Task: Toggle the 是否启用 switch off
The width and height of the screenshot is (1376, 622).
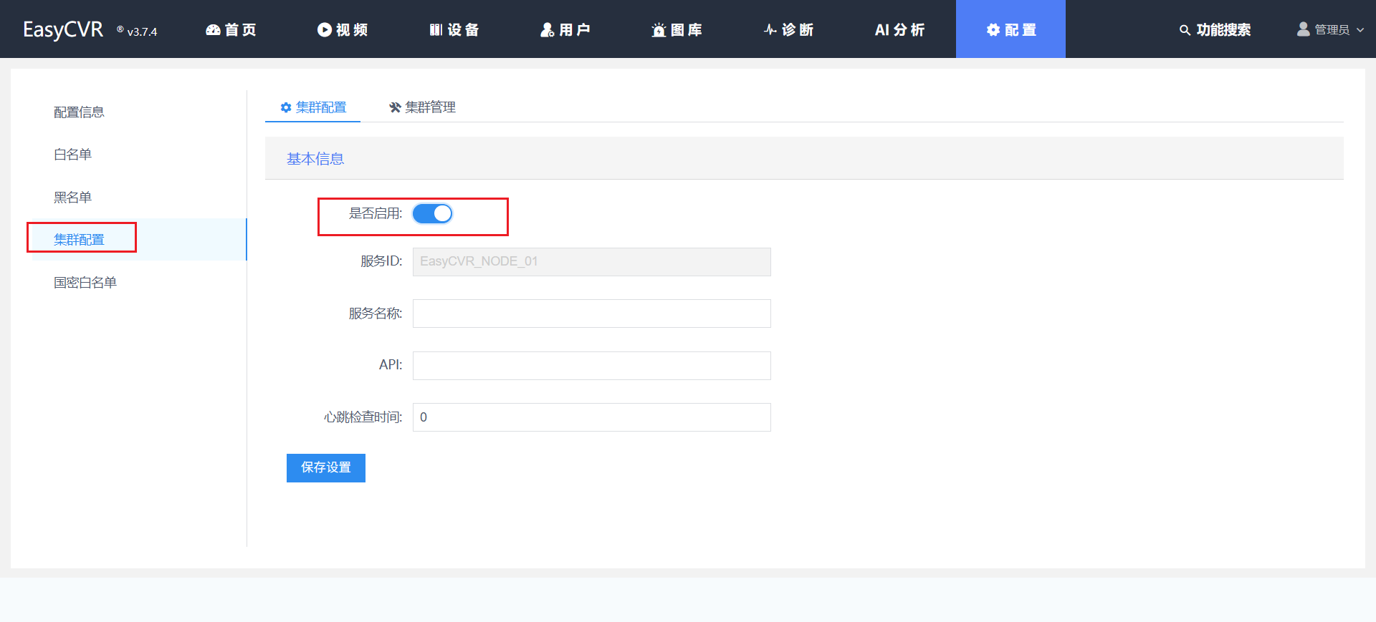Action: [432, 214]
